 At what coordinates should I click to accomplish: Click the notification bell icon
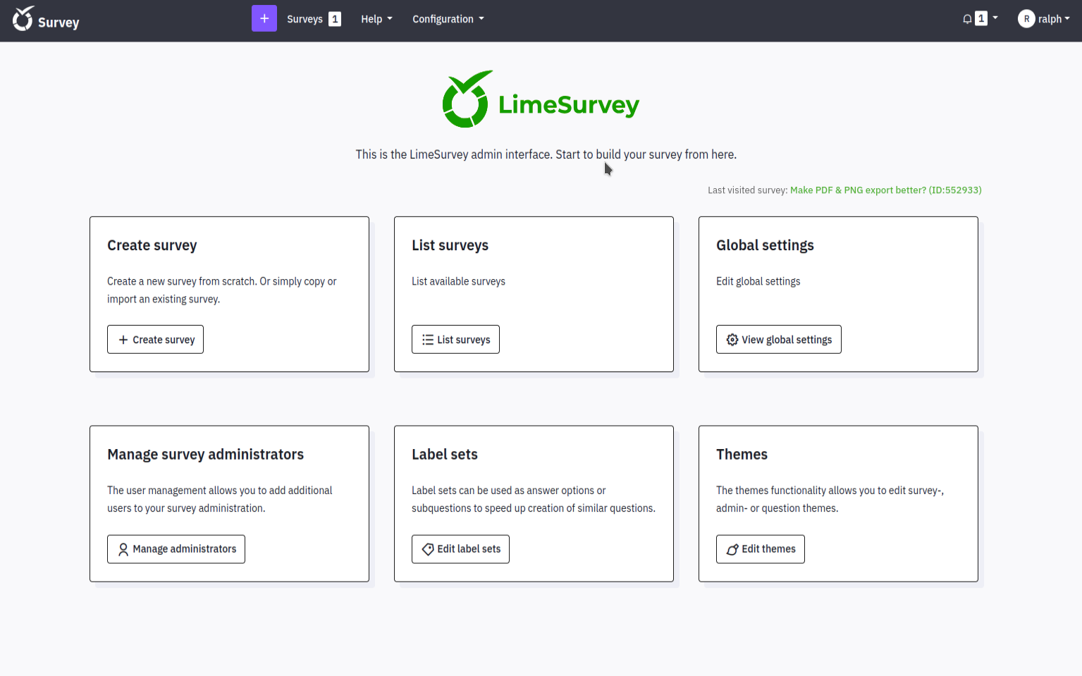[967, 19]
